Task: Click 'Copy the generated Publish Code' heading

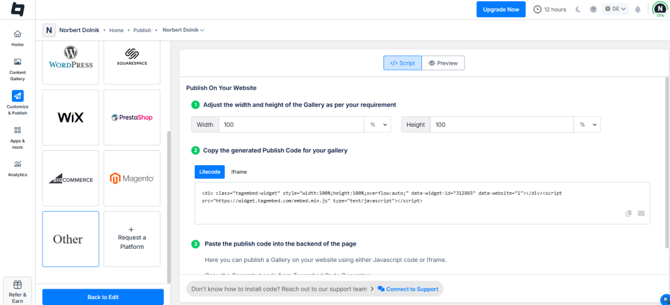Action: tap(275, 150)
